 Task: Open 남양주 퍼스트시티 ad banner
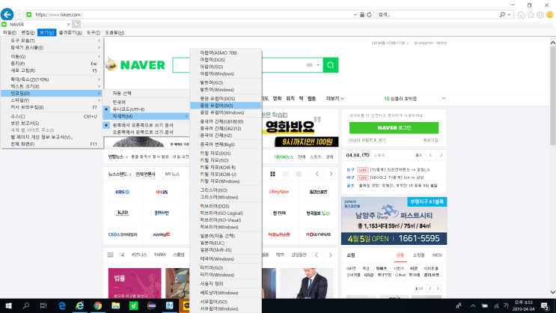394,221
